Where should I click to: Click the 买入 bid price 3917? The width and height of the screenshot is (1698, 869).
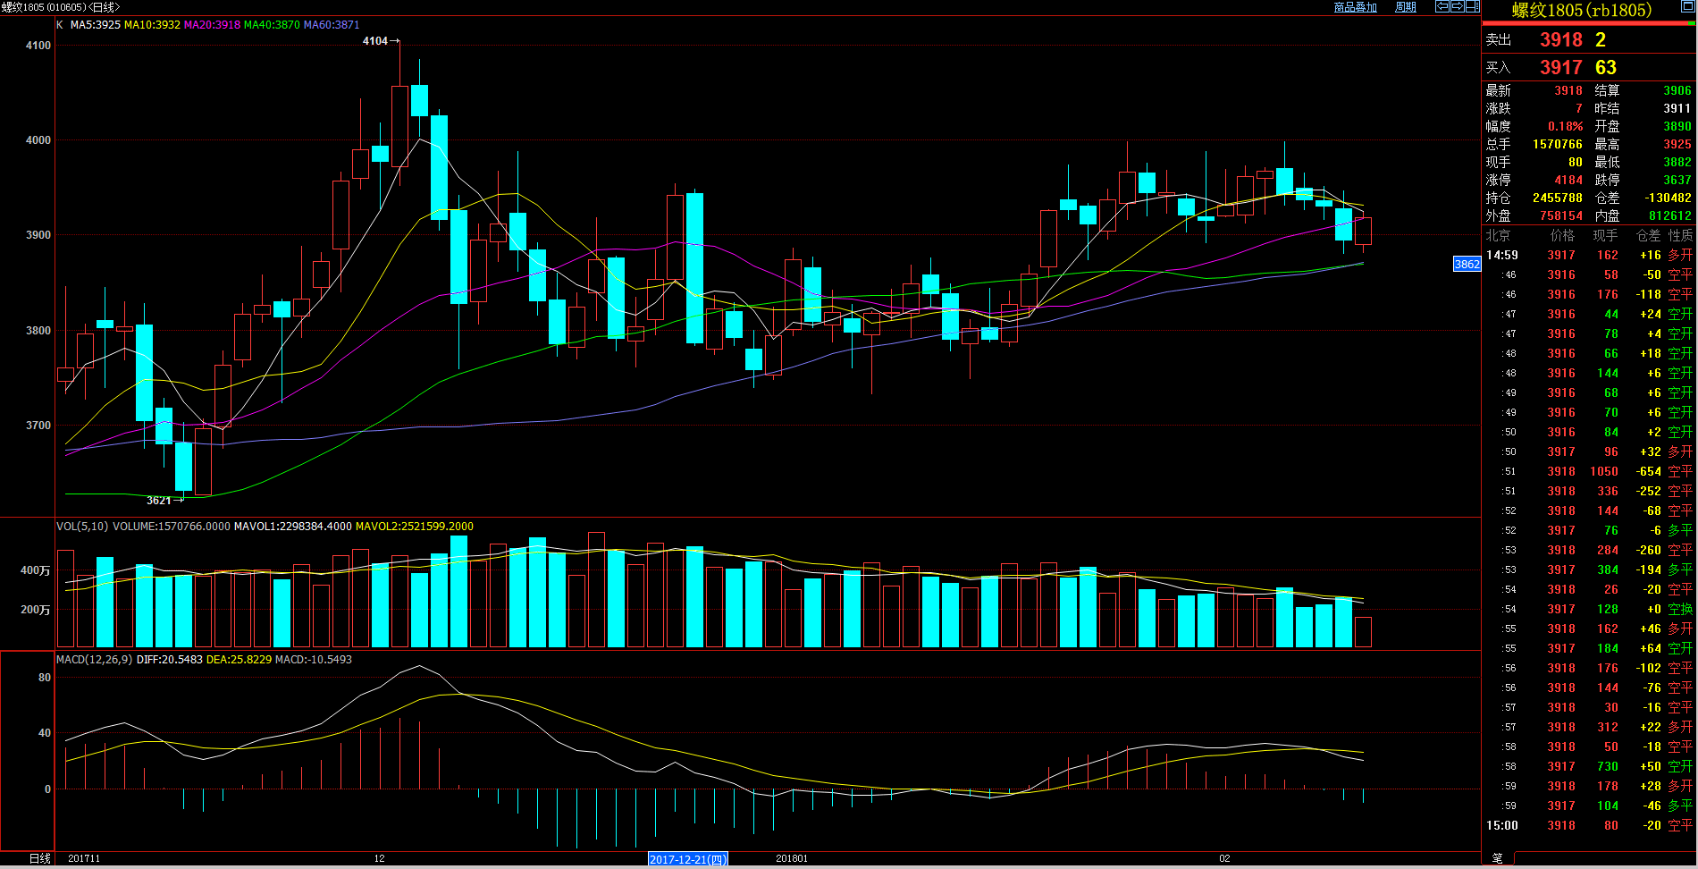pos(1560,68)
